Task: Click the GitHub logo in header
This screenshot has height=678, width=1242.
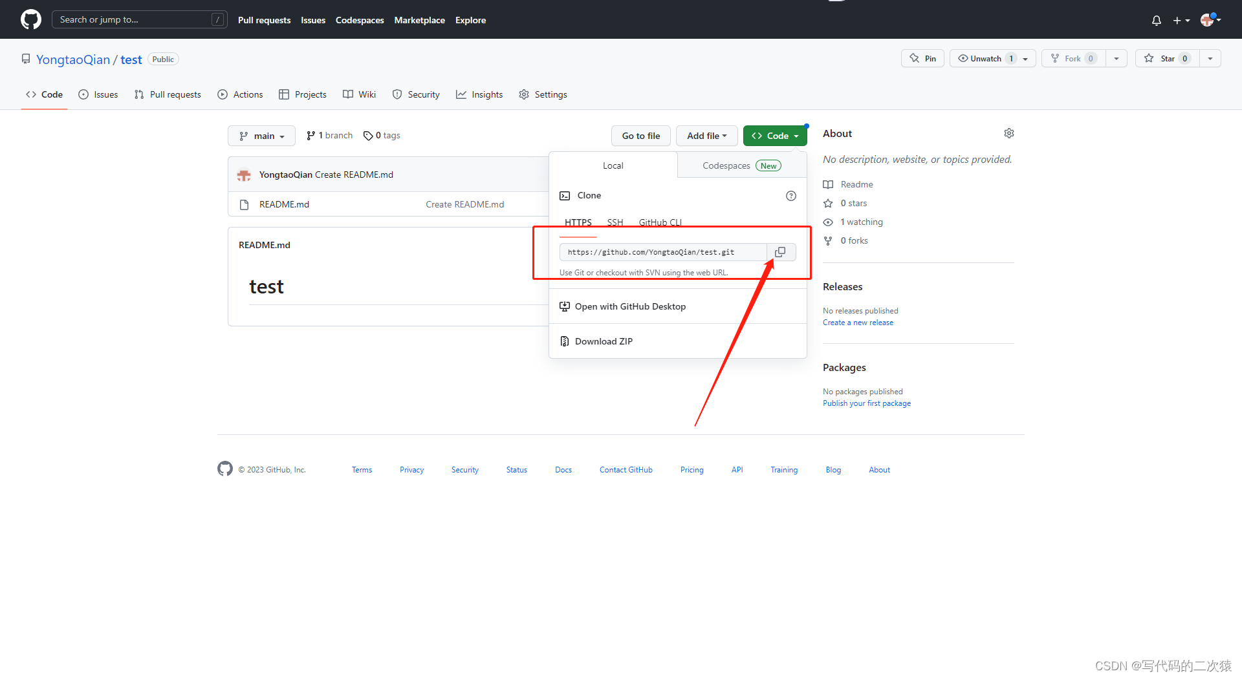Action: [30, 19]
